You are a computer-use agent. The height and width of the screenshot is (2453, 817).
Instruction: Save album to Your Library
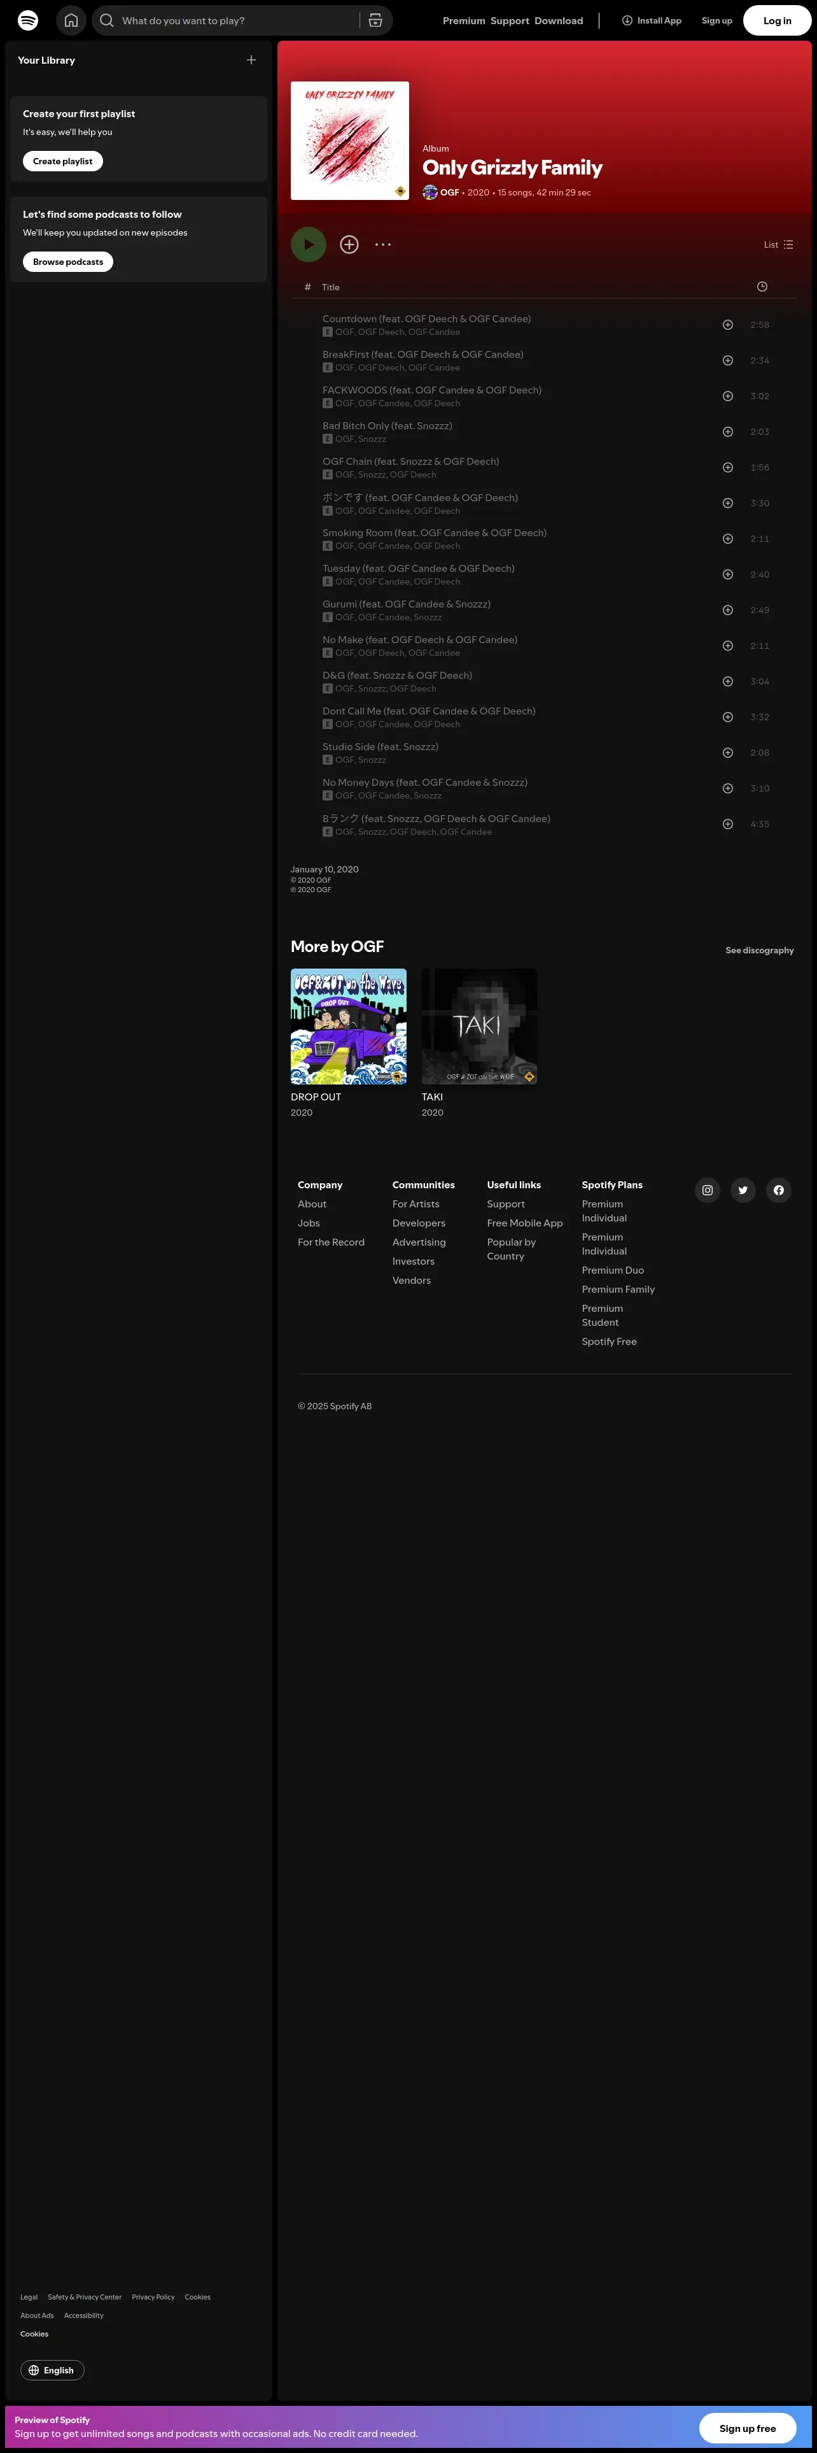point(349,245)
